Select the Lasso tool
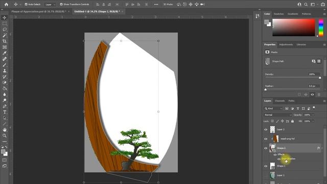The image size is (327, 184). click(x=5, y=30)
